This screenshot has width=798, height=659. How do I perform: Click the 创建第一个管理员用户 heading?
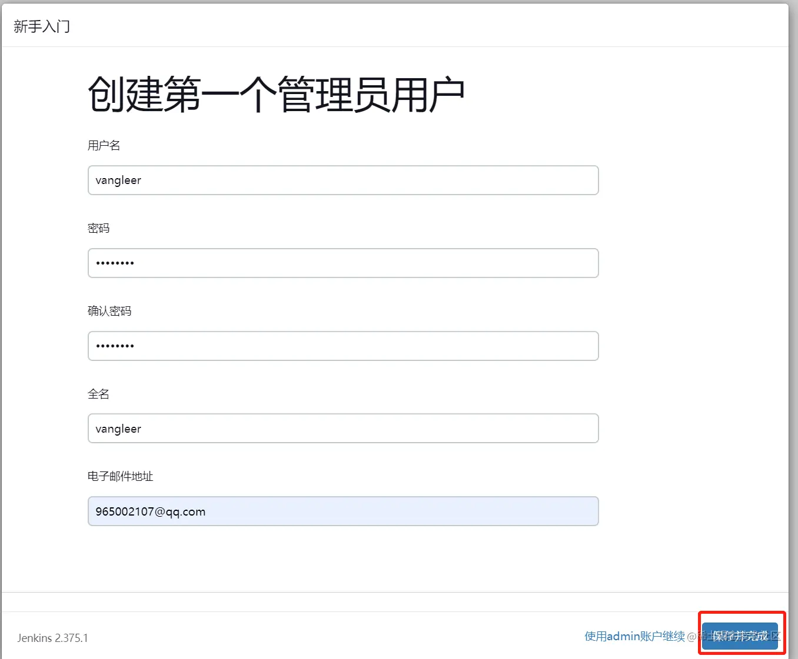(277, 94)
